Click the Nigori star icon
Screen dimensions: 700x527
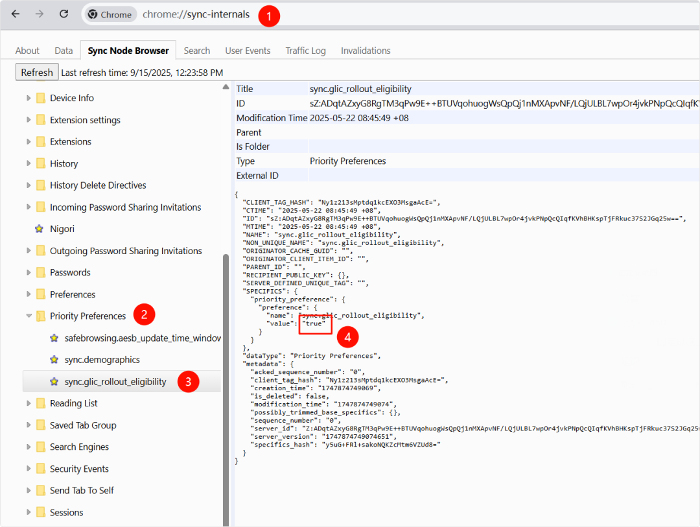tap(40, 229)
